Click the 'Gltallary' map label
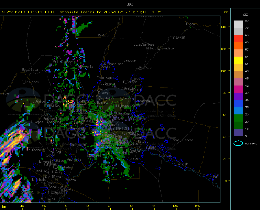Viewport: 260px width, 210px height. click(41, 171)
